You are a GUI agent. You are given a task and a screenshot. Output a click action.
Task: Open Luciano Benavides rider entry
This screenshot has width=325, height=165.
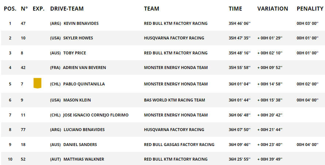pos(84,130)
